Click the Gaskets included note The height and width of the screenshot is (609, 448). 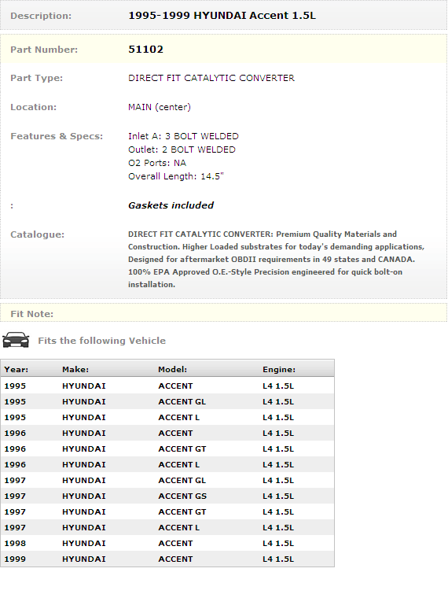[171, 205]
